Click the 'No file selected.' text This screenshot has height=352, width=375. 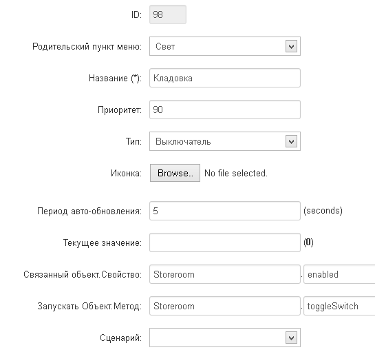[236, 173]
